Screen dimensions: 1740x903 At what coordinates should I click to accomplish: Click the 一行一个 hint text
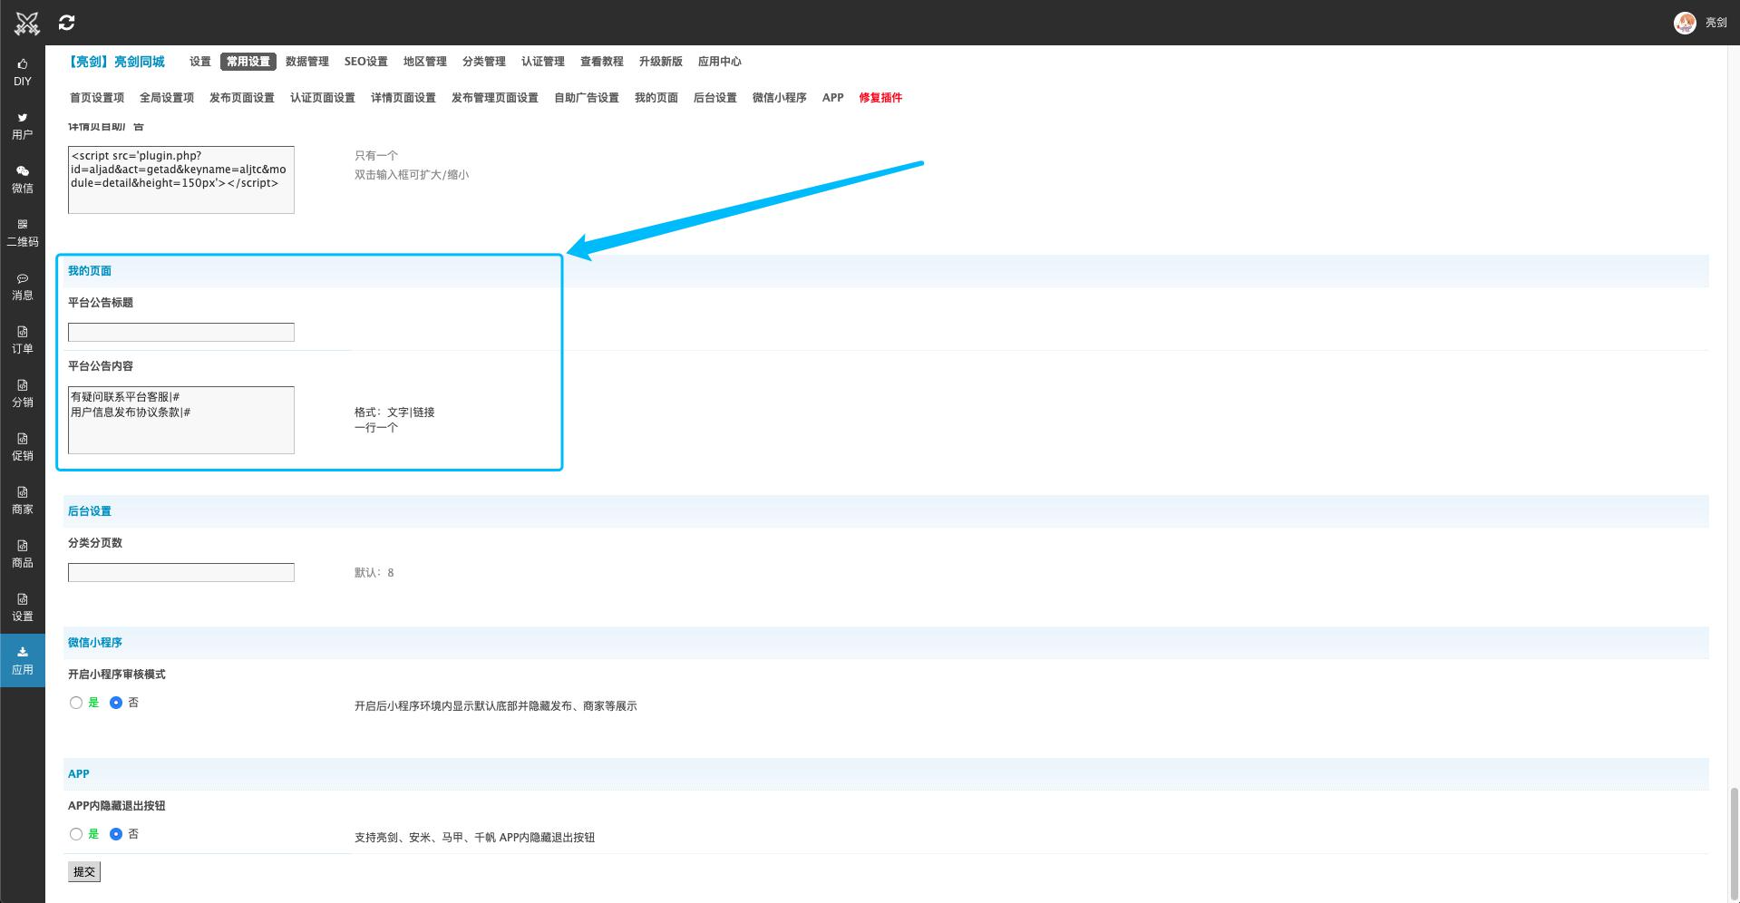pyautogui.click(x=376, y=428)
